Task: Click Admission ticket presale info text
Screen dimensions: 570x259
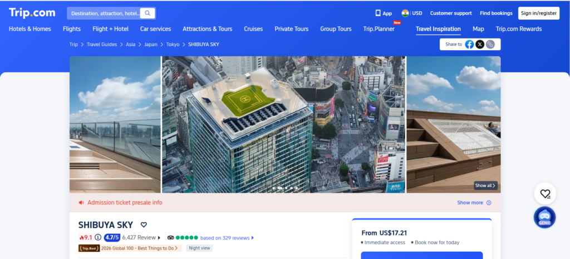Action: (125, 203)
